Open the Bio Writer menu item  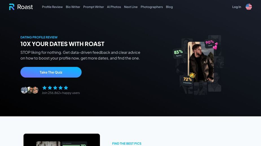click(73, 7)
